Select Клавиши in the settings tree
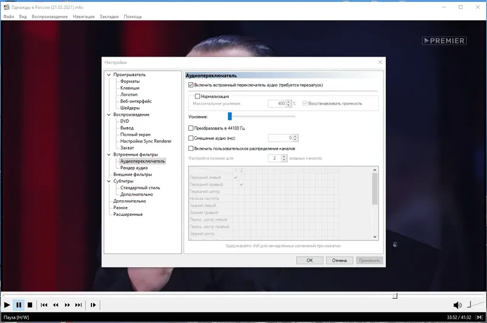The height and width of the screenshot is (323, 487). (x=130, y=88)
